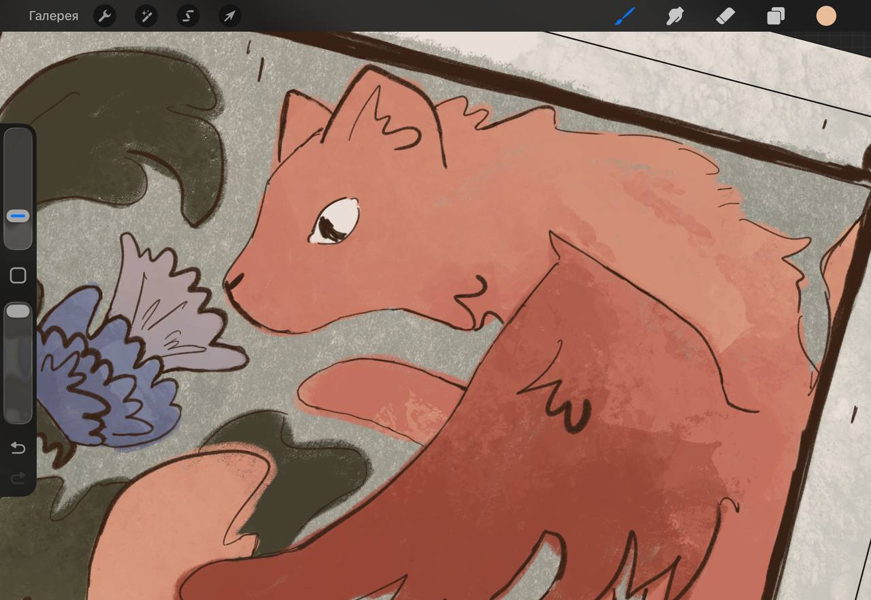Open the Layers panel
The width and height of the screenshot is (871, 600).
(776, 16)
